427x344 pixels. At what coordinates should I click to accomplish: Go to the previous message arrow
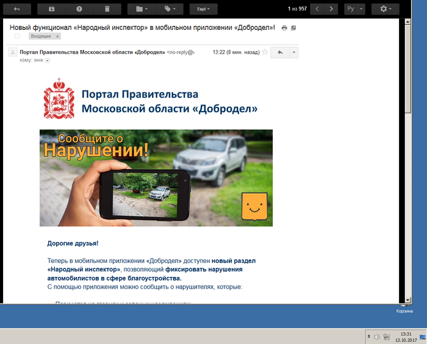pos(317,9)
